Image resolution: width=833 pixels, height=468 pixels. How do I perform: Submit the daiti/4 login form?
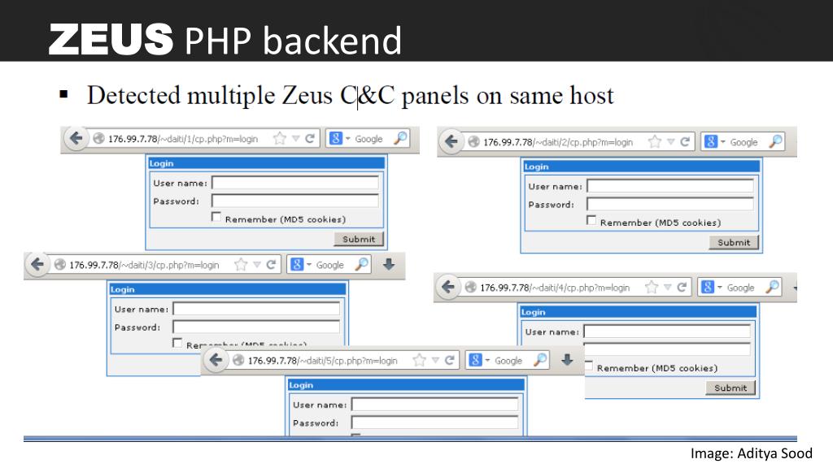point(731,388)
